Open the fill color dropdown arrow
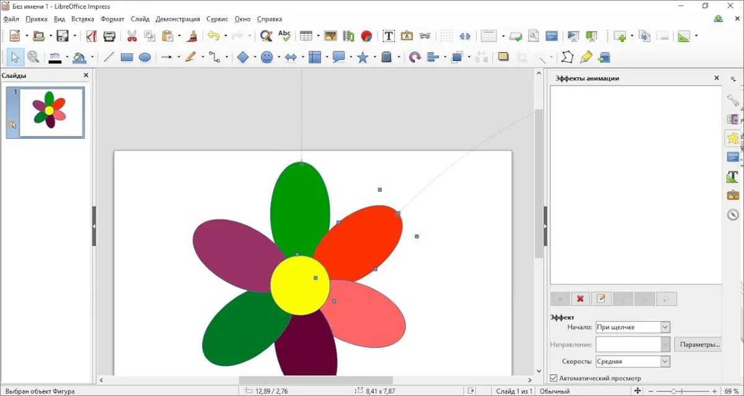This screenshot has width=744, height=396. click(92, 58)
